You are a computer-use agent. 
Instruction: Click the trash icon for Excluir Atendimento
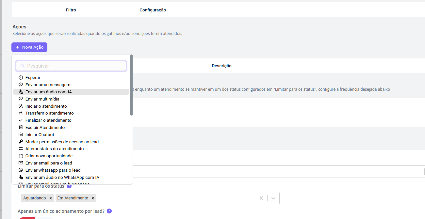point(21,127)
